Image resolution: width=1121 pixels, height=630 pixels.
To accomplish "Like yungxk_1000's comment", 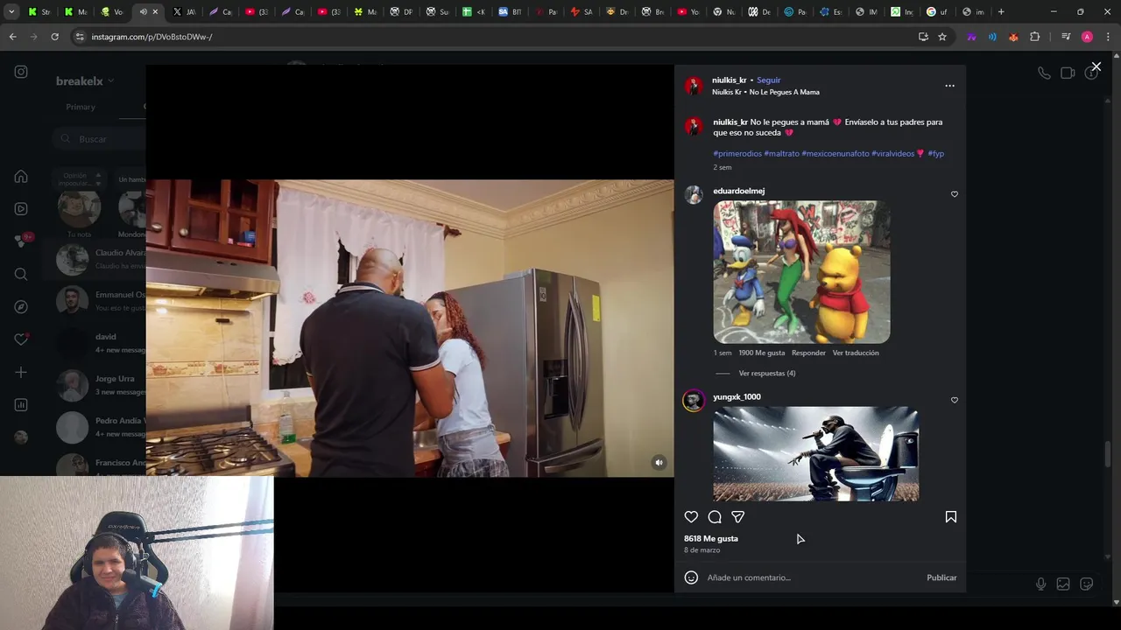I will point(955,400).
